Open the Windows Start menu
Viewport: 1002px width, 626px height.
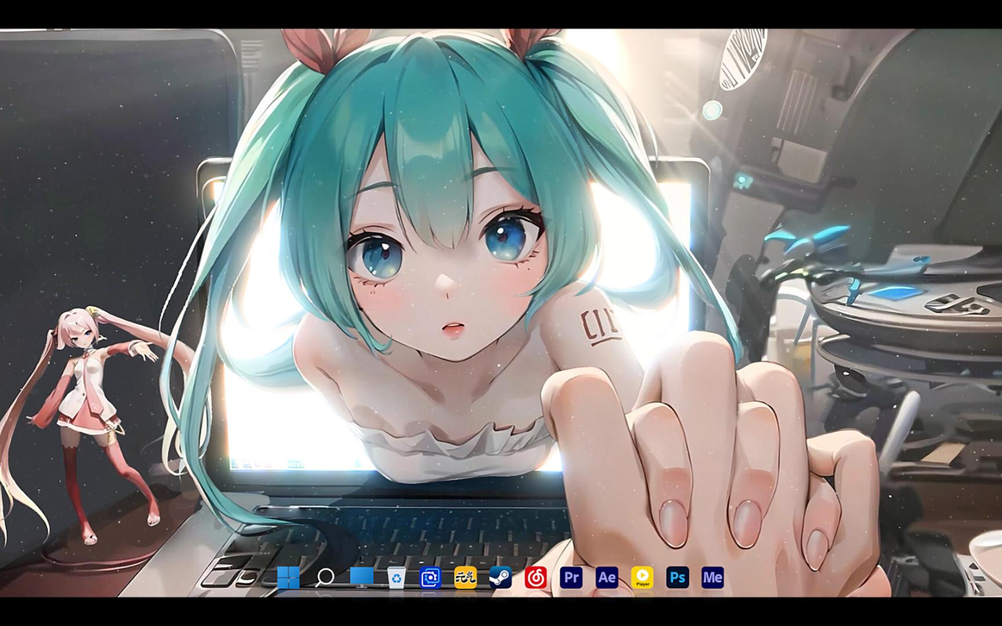click(288, 577)
